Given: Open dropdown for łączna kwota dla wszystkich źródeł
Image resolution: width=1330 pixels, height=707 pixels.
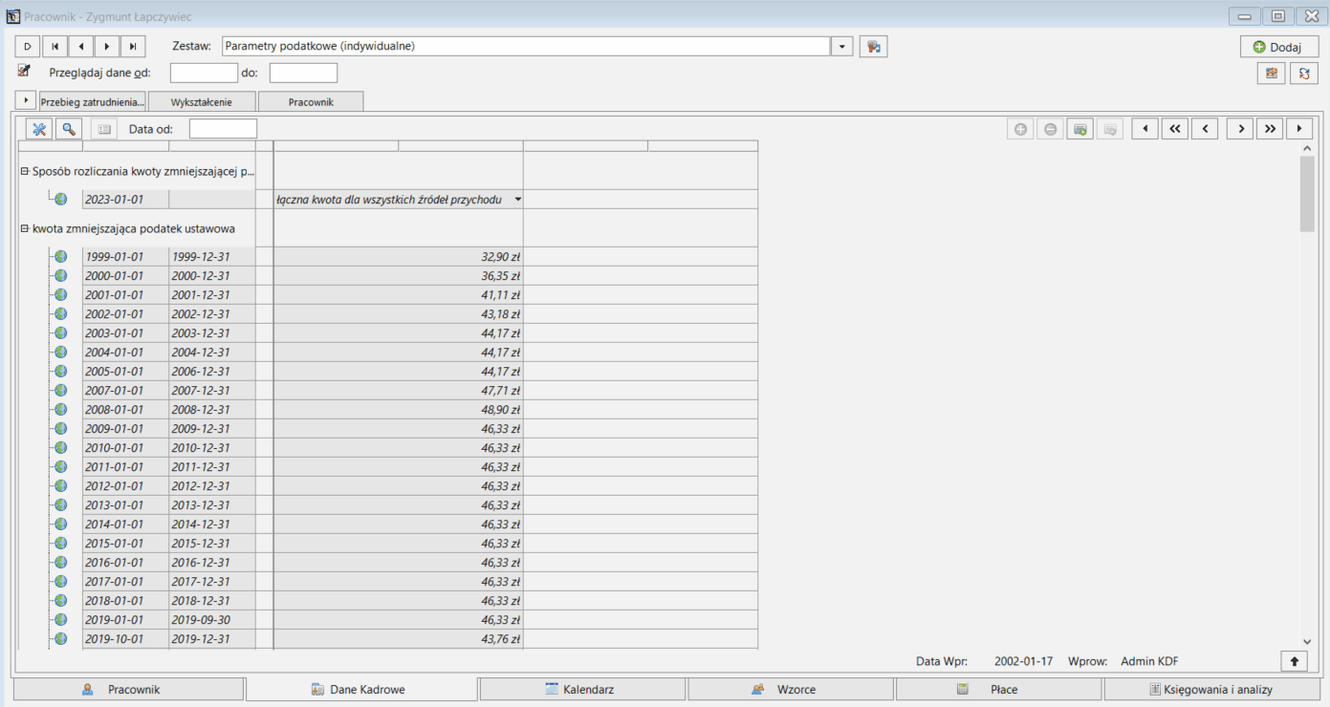Looking at the screenshot, I should click(517, 200).
